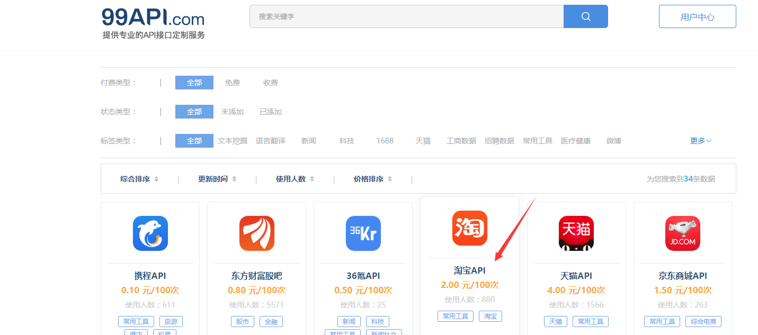Filter by 1688 tag
The height and width of the screenshot is (335, 758).
385,141
